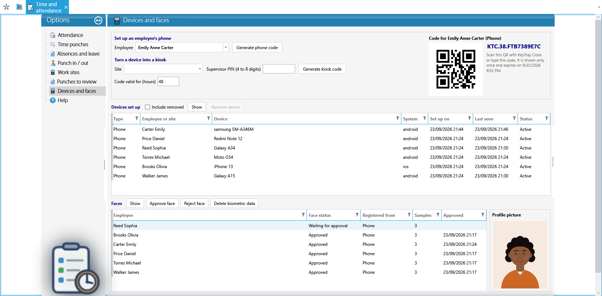
Task: Filter the Samples column
Action: (438, 215)
